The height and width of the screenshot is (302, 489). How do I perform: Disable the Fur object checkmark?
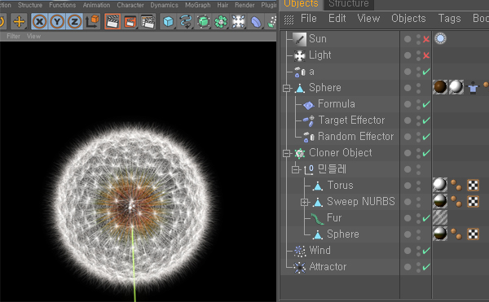pyautogui.click(x=426, y=218)
